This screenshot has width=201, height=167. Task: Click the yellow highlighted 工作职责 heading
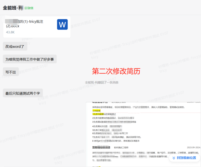96,111
